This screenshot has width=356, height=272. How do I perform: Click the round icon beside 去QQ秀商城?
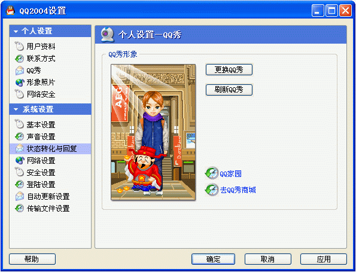coord(212,190)
